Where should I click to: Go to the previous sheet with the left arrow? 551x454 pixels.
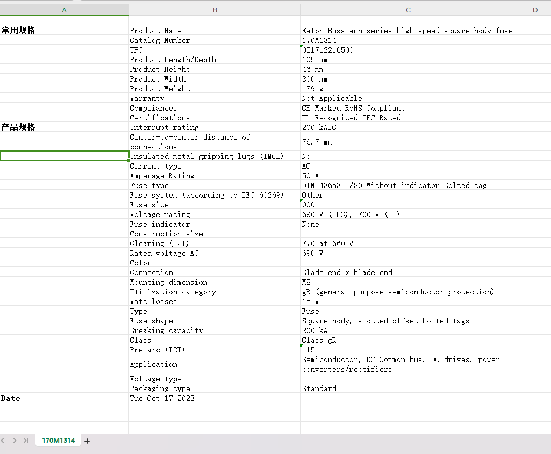click(x=3, y=441)
